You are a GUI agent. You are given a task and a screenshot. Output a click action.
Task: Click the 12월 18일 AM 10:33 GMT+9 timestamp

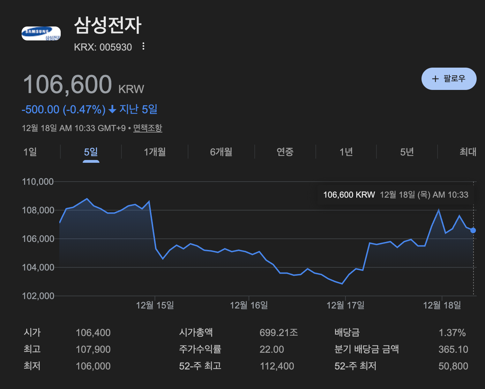point(74,128)
